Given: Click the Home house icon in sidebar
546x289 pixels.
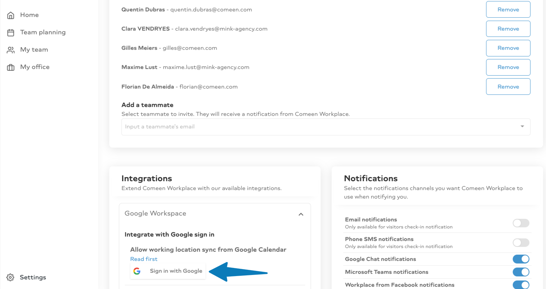Looking at the screenshot, I should pyautogui.click(x=11, y=15).
